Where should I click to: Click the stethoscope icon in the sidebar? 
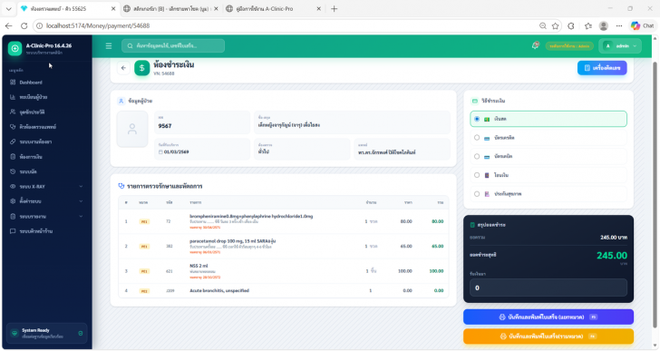pyautogui.click(x=13, y=127)
